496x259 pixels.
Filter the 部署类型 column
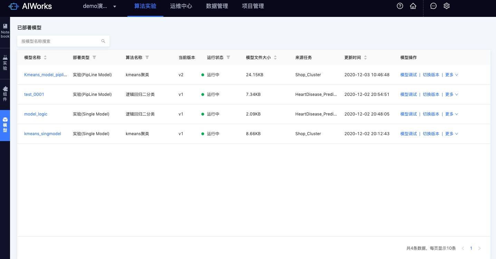(94, 58)
